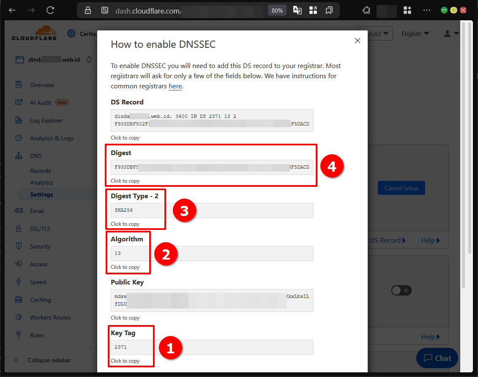Click the SSL/TLS padlock icon
This screenshot has height=377, width=478.
(19, 228)
